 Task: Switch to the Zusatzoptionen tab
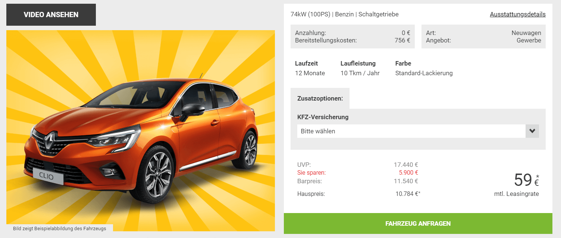(320, 99)
